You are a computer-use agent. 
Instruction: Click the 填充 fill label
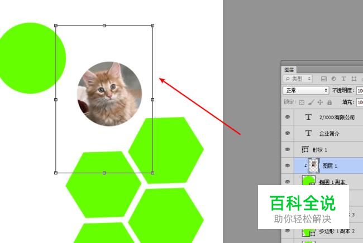348,102
